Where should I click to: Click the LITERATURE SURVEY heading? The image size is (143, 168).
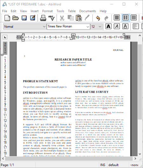[x=92, y=92]
